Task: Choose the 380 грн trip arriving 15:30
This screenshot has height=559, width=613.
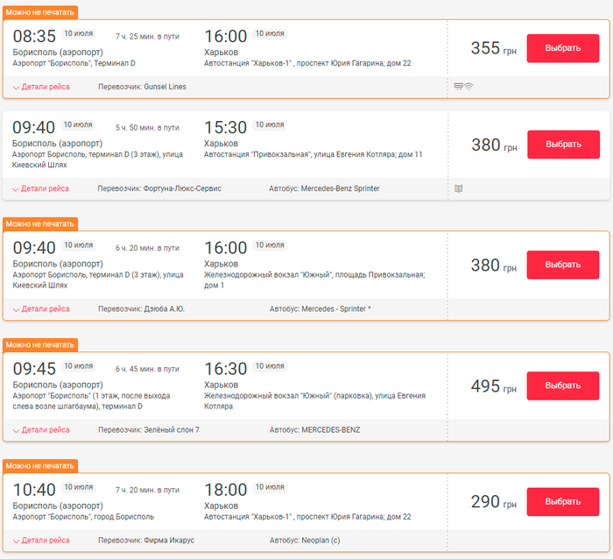Action: [x=563, y=145]
